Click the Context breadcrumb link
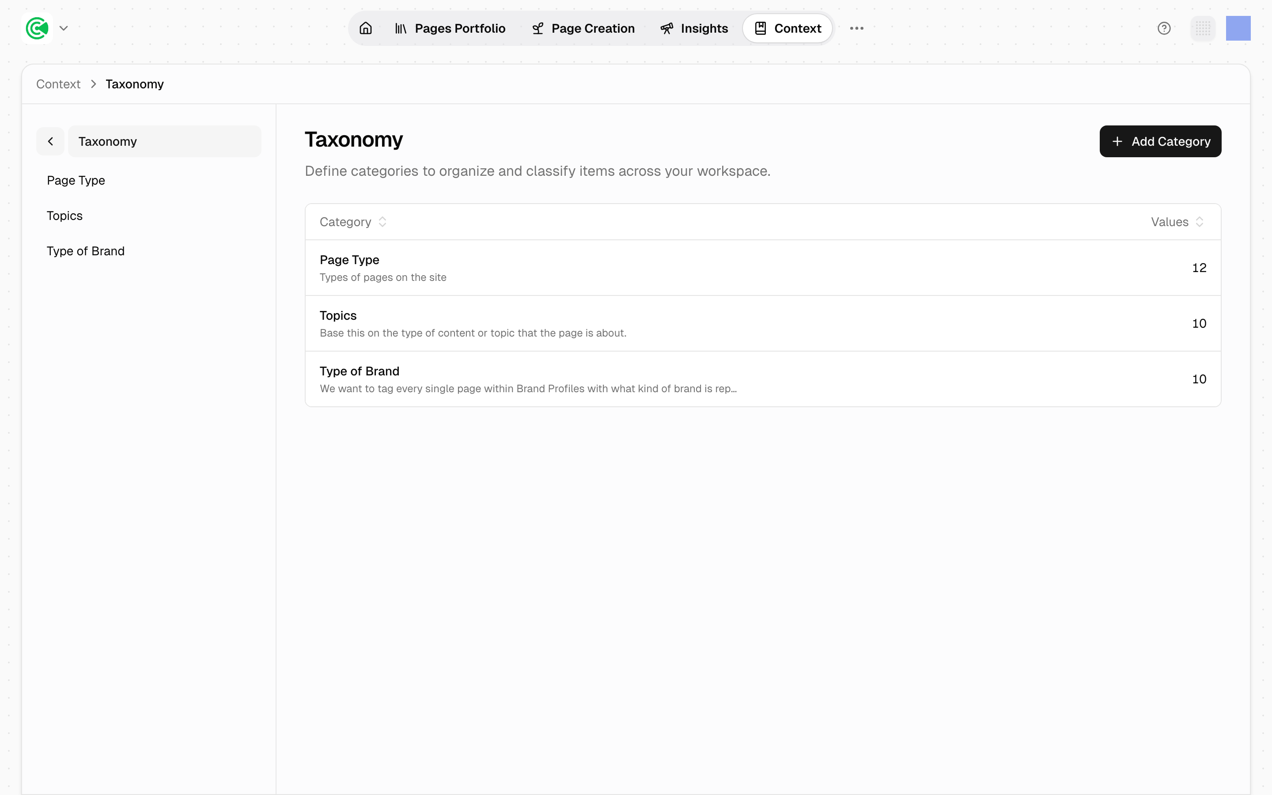 (58, 84)
